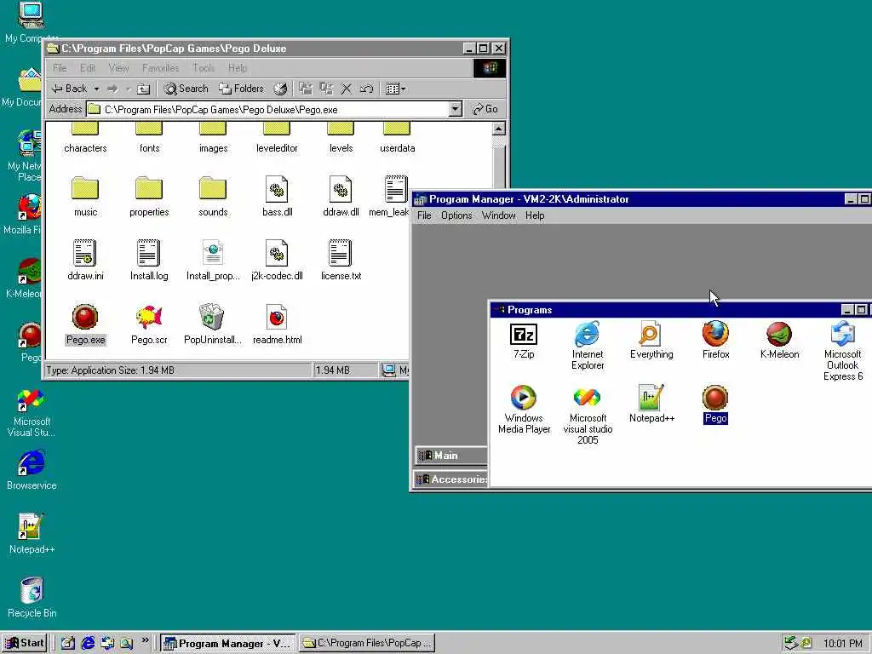This screenshot has width=872, height=654.
Task: Toggle the Folders pane button
Action: 241,89
